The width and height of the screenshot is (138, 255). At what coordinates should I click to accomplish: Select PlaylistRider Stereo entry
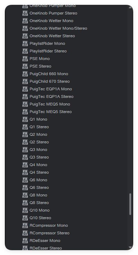pyautogui.click(x=48, y=51)
